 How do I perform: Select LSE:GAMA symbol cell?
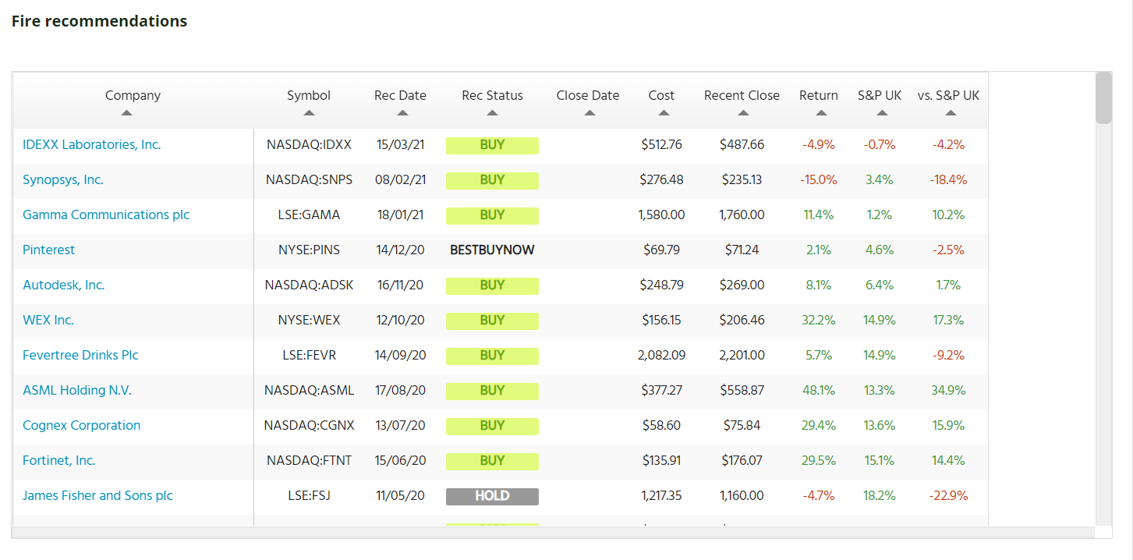coord(309,214)
